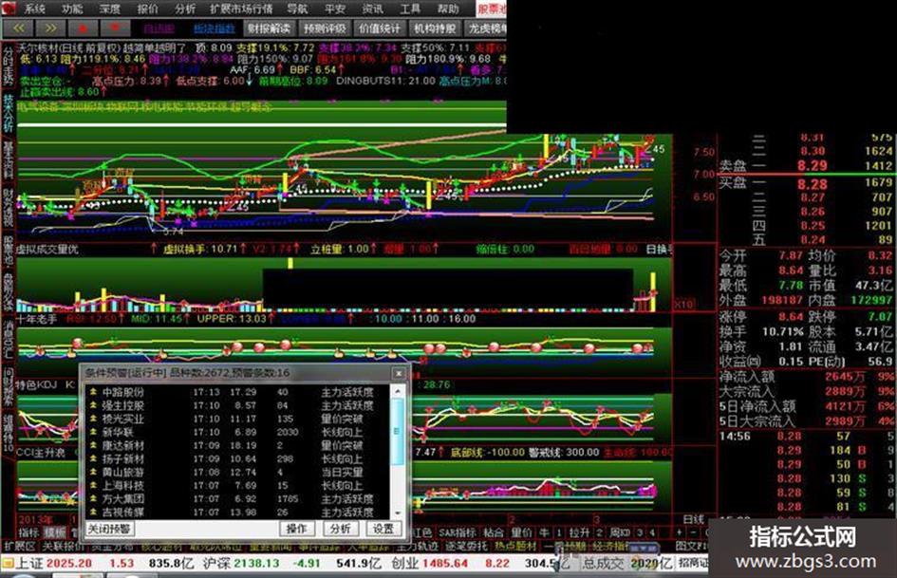Viewport: 897px width, 578px height.
Task: Open the 热点题材 bottom tab
Action: (x=515, y=547)
